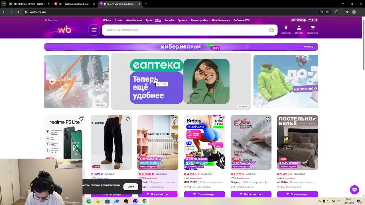The image size is (365, 205).
Task: Add realme P3 Lite to favorites
Action: click(x=81, y=119)
